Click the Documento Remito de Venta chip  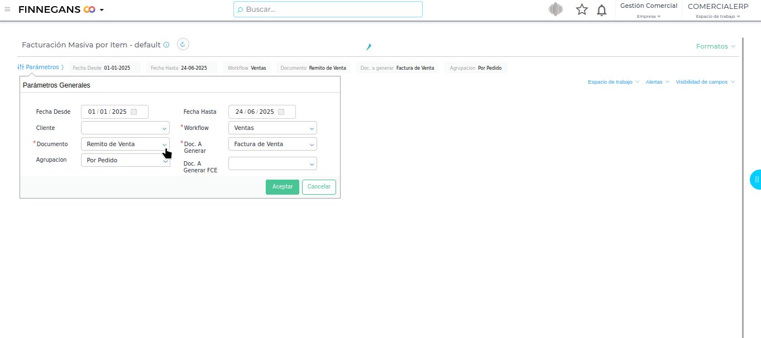[x=313, y=68]
